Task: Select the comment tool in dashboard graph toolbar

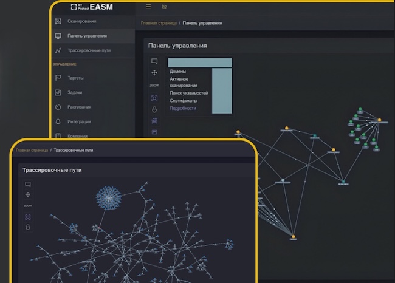Action: point(154,61)
